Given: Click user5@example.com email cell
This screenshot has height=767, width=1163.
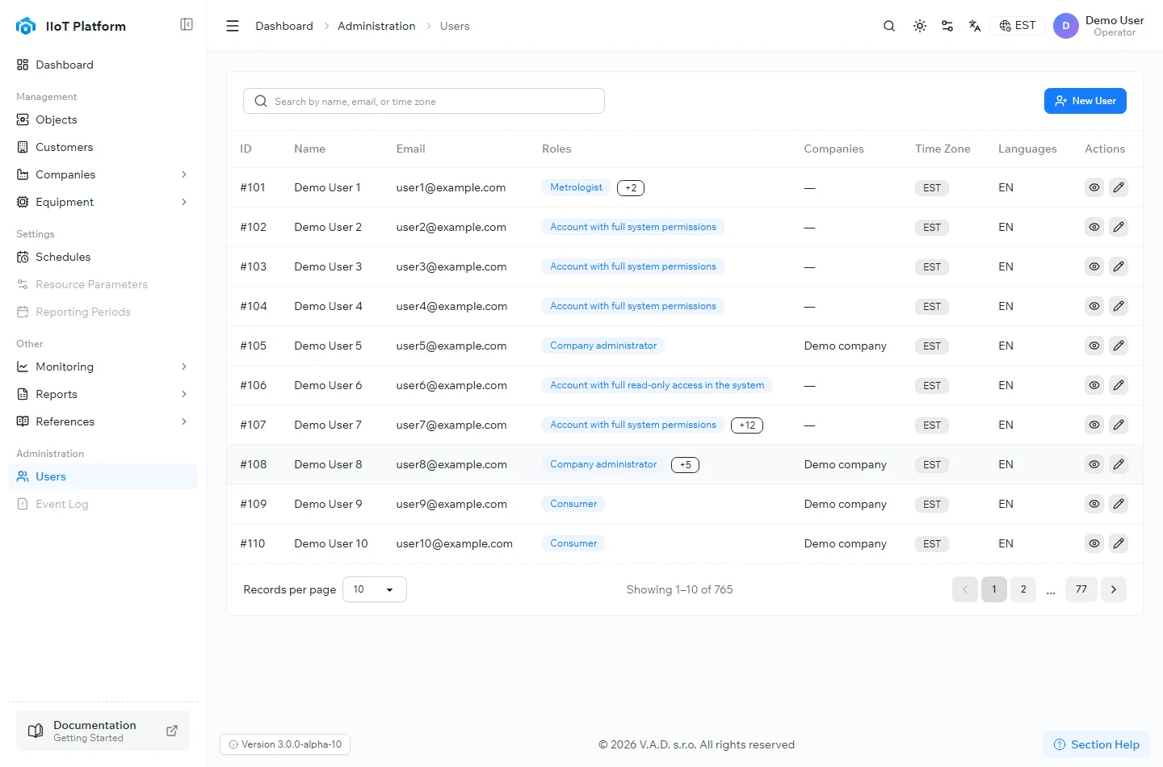Looking at the screenshot, I should tap(451, 346).
